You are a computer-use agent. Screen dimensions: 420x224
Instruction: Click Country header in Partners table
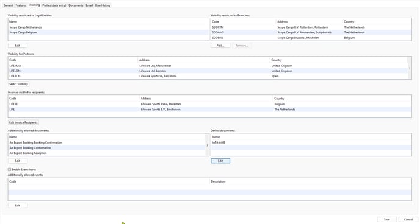[x=339, y=60]
